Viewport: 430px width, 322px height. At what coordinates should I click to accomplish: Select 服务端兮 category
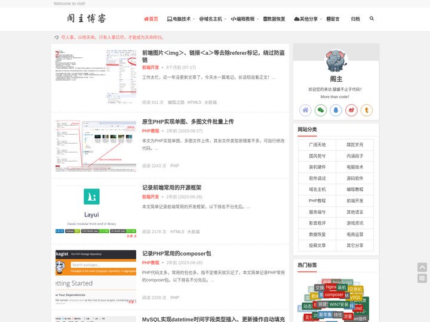click(x=317, y=212)
